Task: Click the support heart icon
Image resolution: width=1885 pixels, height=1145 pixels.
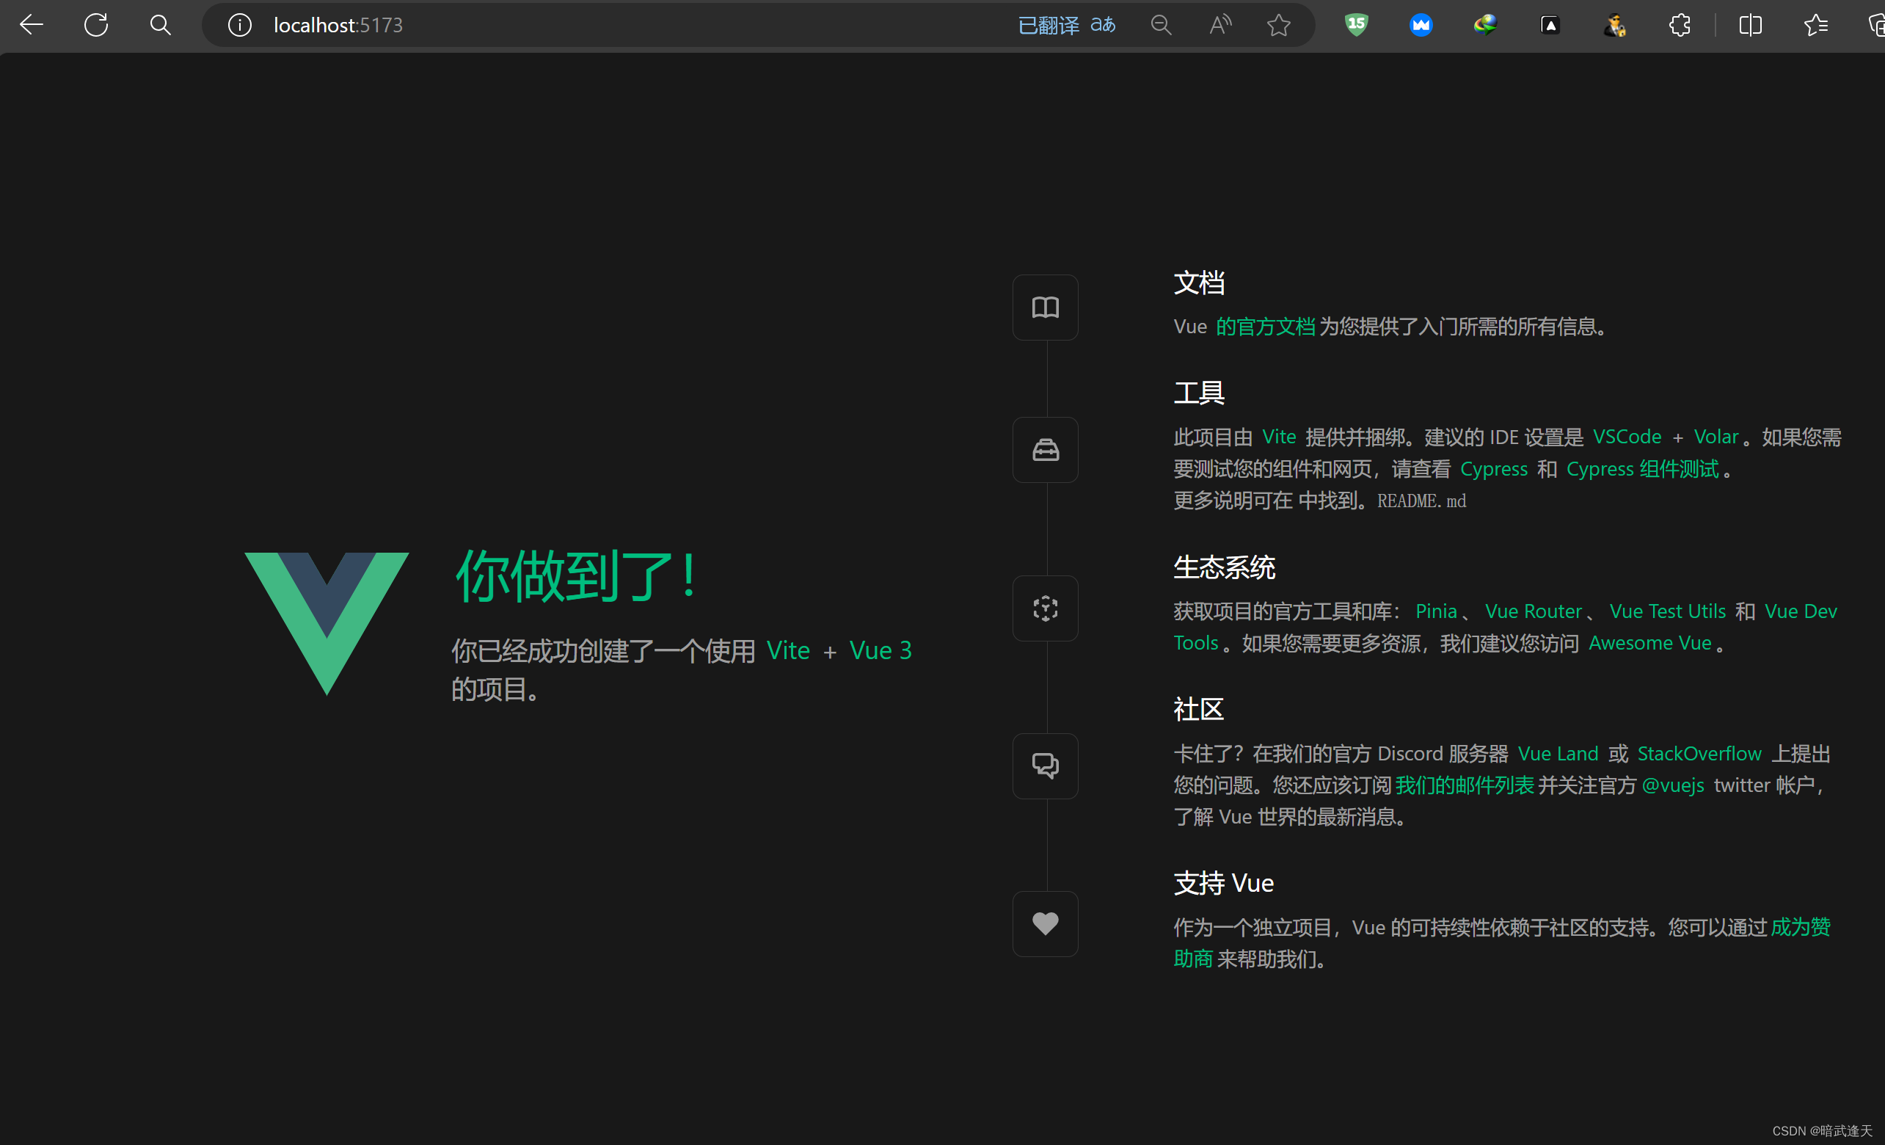Action: click(x=1045, y=923)
